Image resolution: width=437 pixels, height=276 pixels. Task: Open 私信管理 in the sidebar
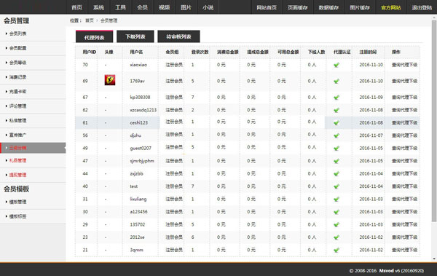(x=17, y=121)
